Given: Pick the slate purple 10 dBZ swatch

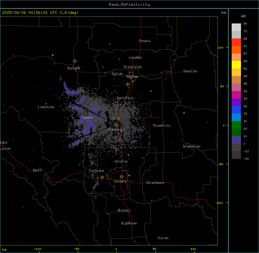Looking at the screenshot, I should click(x=236, y=140).
